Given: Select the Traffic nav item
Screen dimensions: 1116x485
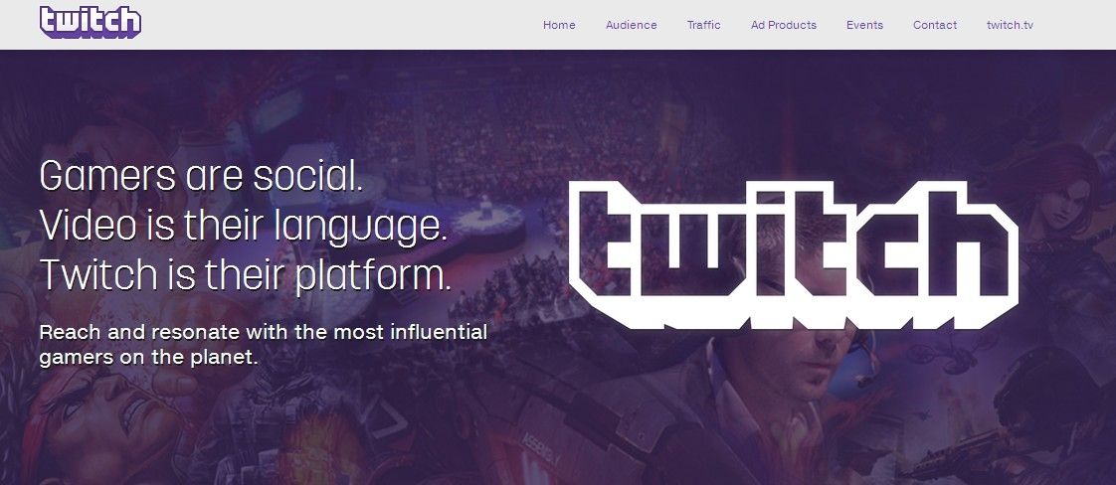Looking at the screenshot, I should [704, 25].
